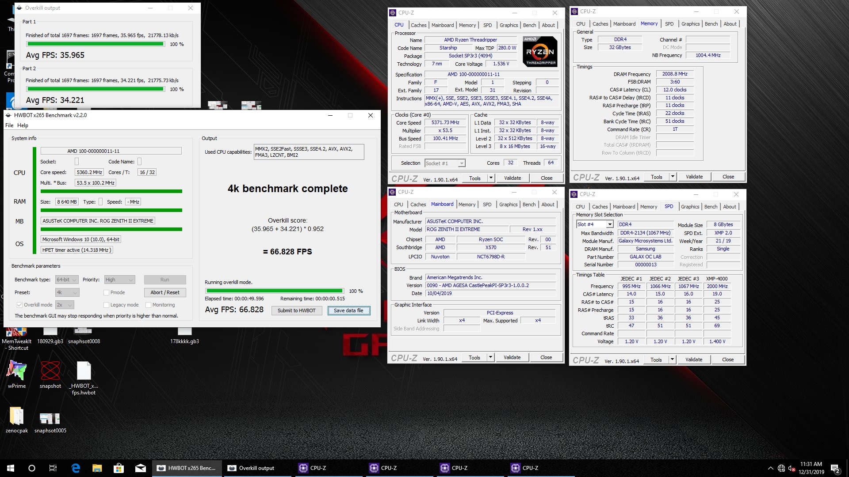849x477 pixels.
Task: Open the Preset 4k dropdown
Action: tap(67, 292)
